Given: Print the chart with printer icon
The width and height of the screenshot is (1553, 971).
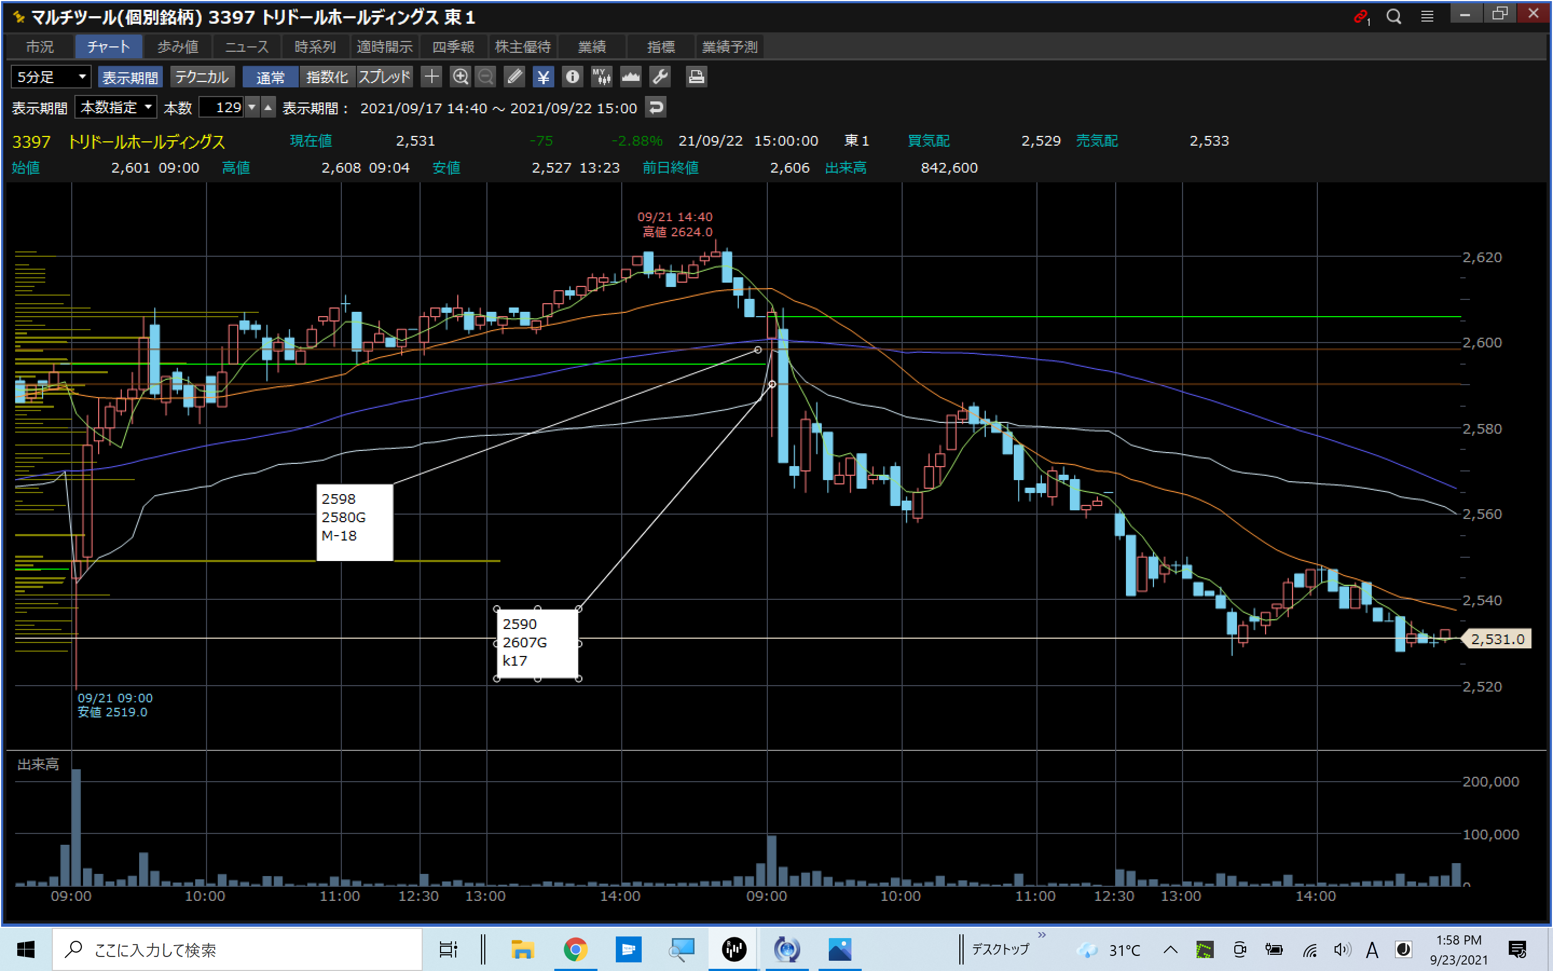Looking at the screenshot, I should pyautogui.click(x=696, y=77).
